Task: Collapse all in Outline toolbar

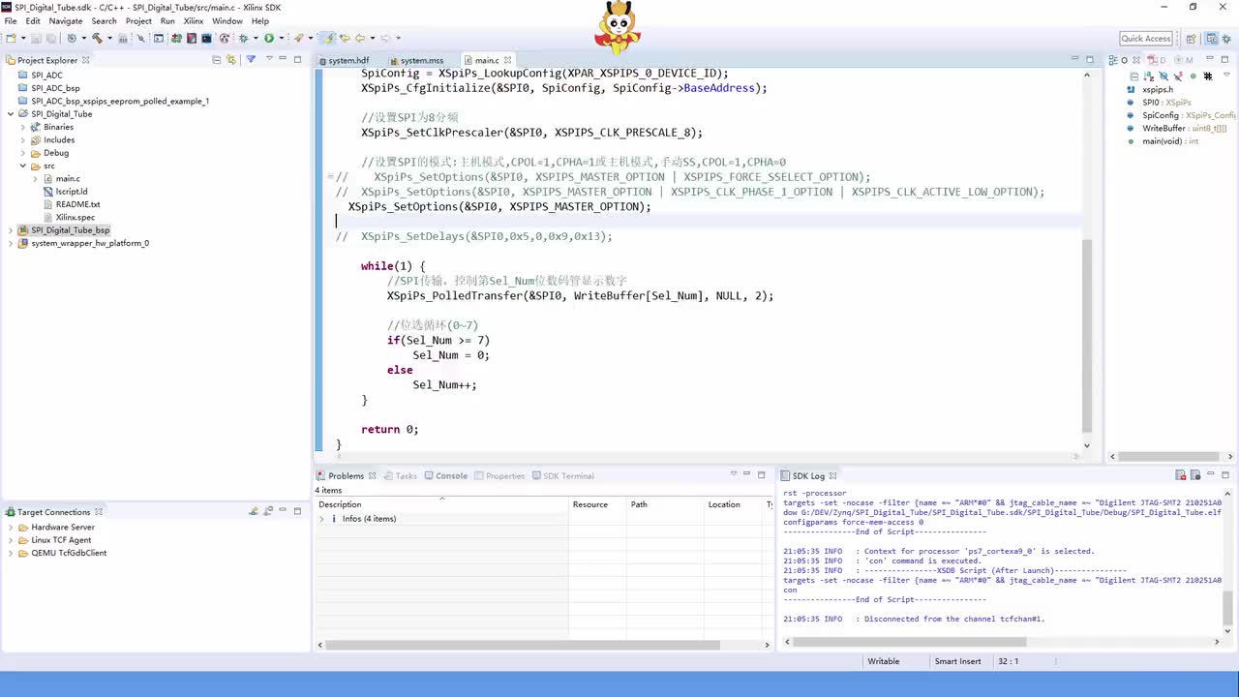Action: 1134,76
